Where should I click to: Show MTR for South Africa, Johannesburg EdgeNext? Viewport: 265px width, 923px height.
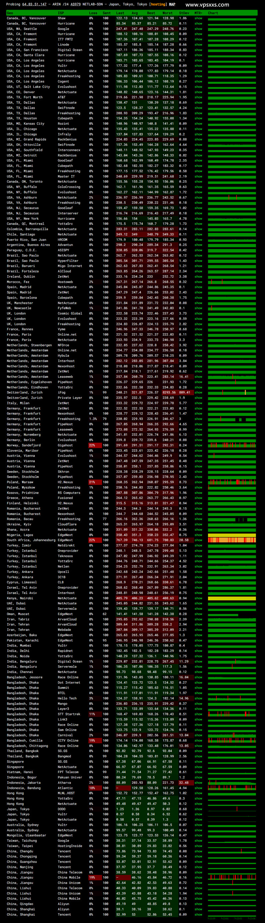click(198, 540)
